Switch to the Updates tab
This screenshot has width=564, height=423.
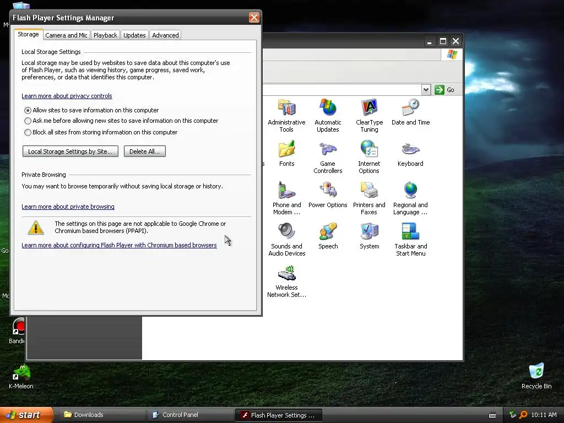(x=134, y=35)
